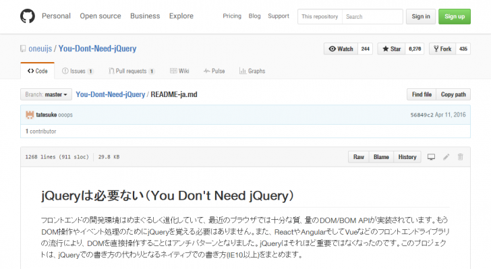Click the This repository search scope
The height and width of the screenshot is (269, 491).
320,17
